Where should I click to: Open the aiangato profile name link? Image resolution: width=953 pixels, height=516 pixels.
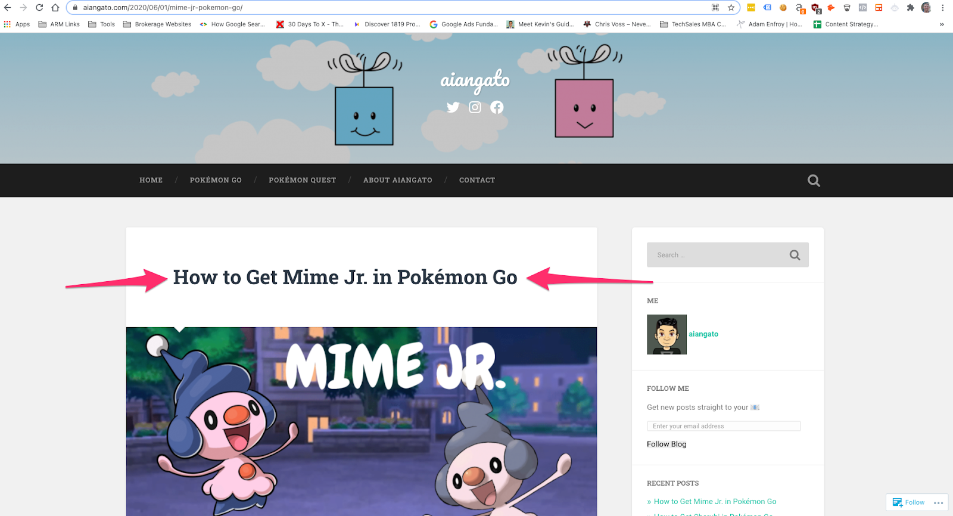click(x=703, y=334)
